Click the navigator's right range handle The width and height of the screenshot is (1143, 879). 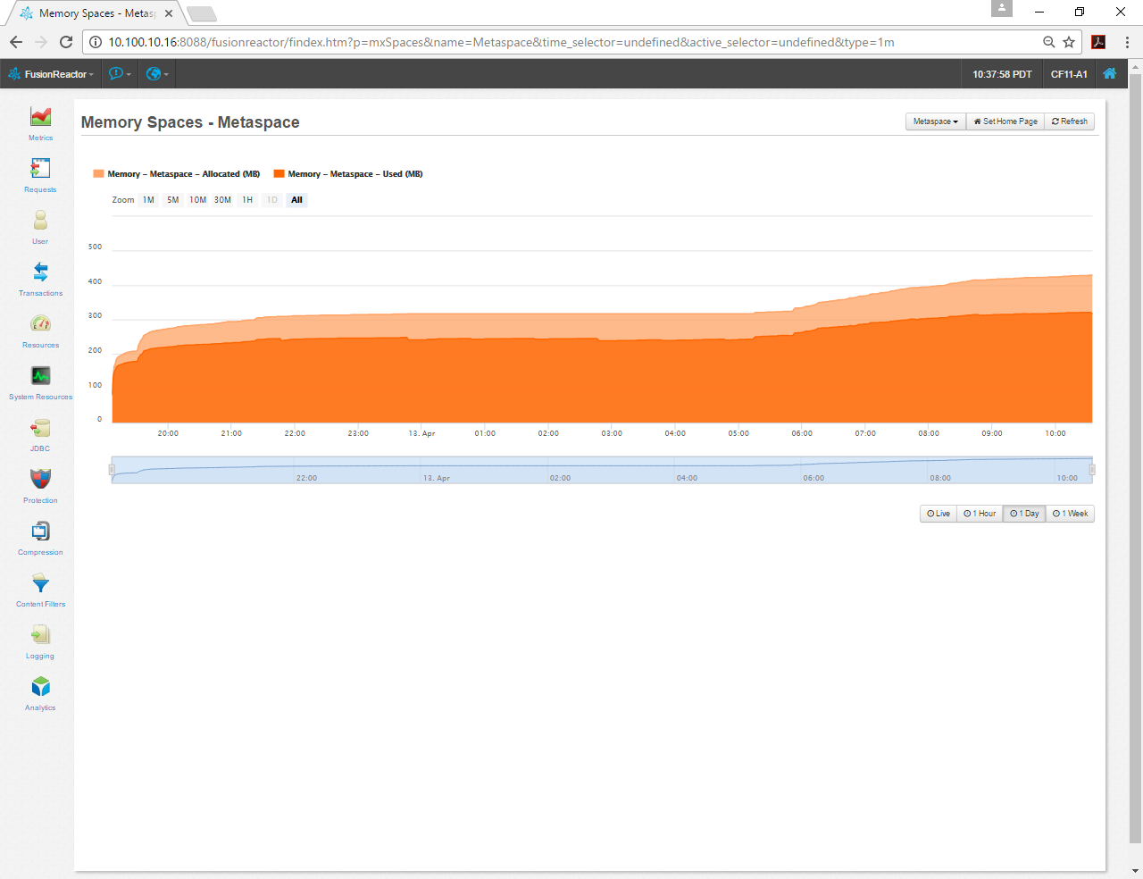pos(1092,470)
